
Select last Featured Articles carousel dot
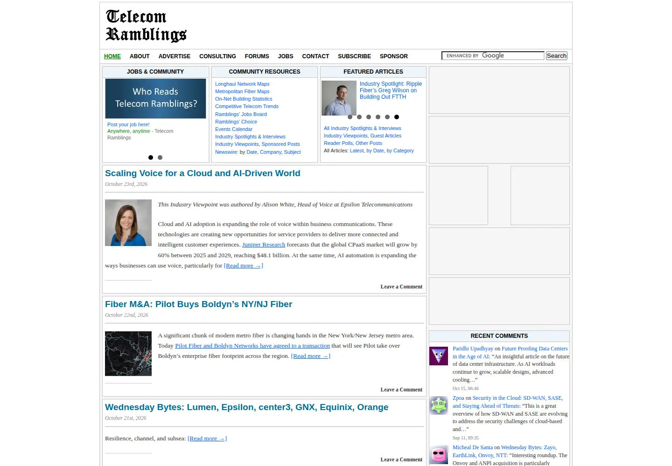397,117
